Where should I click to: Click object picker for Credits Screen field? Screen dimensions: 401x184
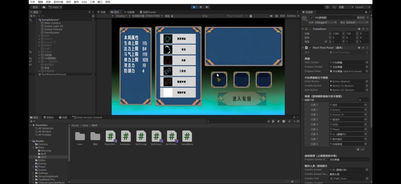[367, 170]
